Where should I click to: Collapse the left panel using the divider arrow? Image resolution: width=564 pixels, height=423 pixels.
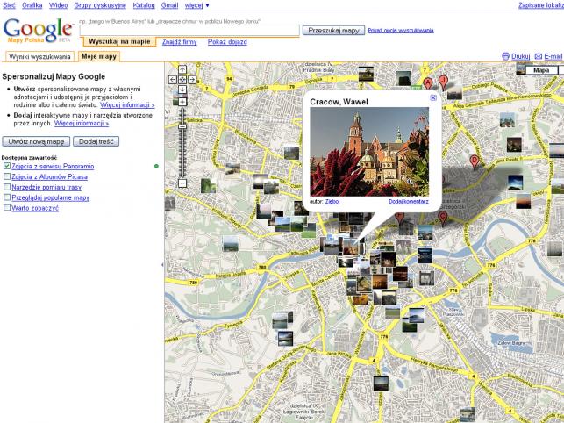pos(162,265)
